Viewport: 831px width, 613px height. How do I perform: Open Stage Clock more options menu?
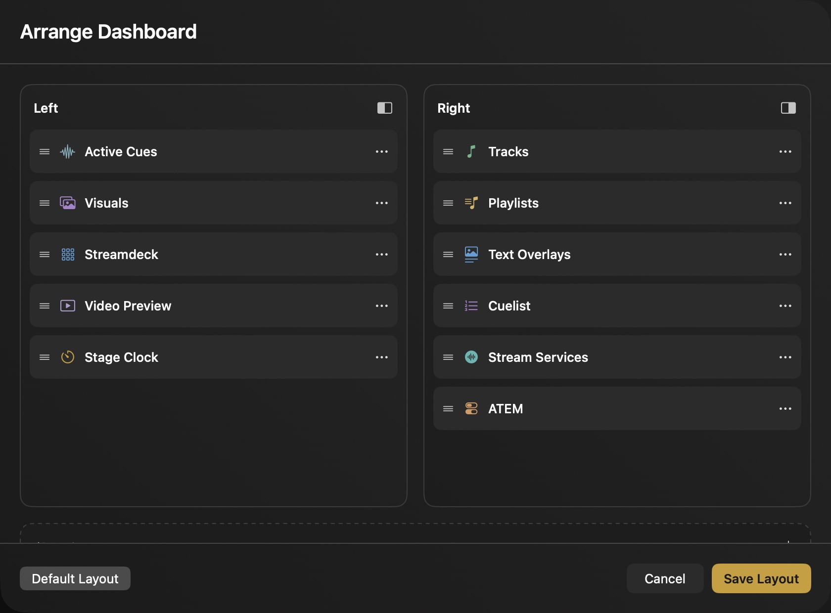[382, 357]
